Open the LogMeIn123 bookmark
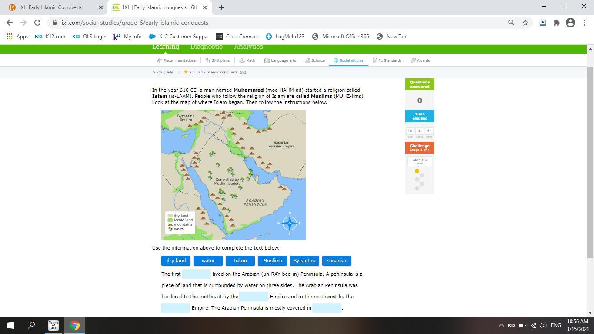 285,37
